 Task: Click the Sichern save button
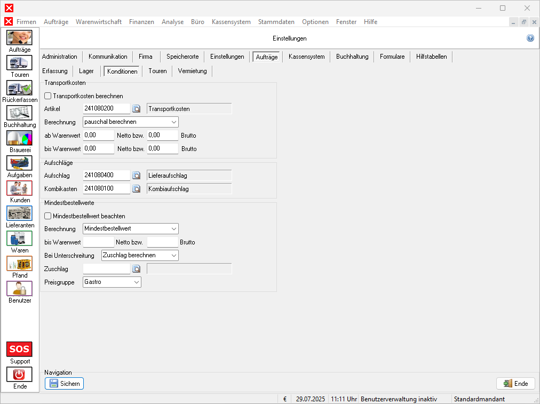coord(65,383)
